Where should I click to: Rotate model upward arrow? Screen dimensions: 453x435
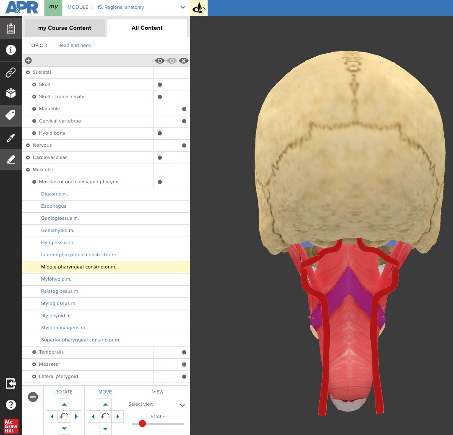[x=64, y=404]
